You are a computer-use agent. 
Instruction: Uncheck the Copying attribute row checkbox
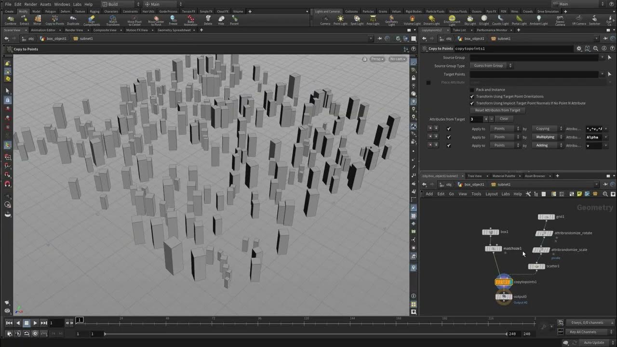tap(449, 129)
